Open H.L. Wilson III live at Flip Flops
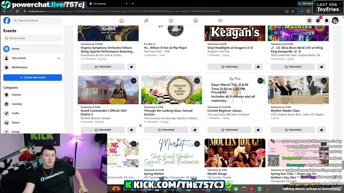Viewport: 344px width, 193px height. click(x=165, y=48)
